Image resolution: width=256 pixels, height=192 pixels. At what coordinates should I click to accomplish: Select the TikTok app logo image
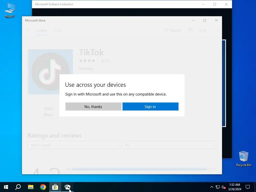[x=50, y=72]
